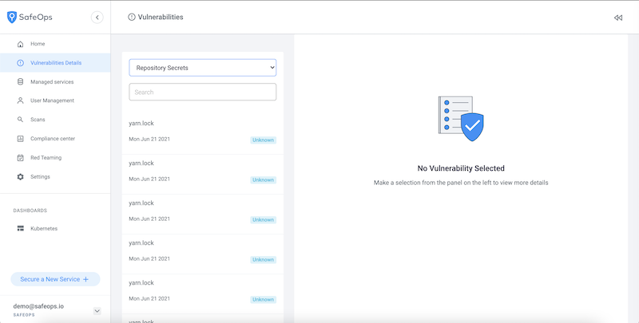Click the Red Teaming flag icon
Image resolution: width=639 pixels, height=323 pixels.
(x=20, y=158)
